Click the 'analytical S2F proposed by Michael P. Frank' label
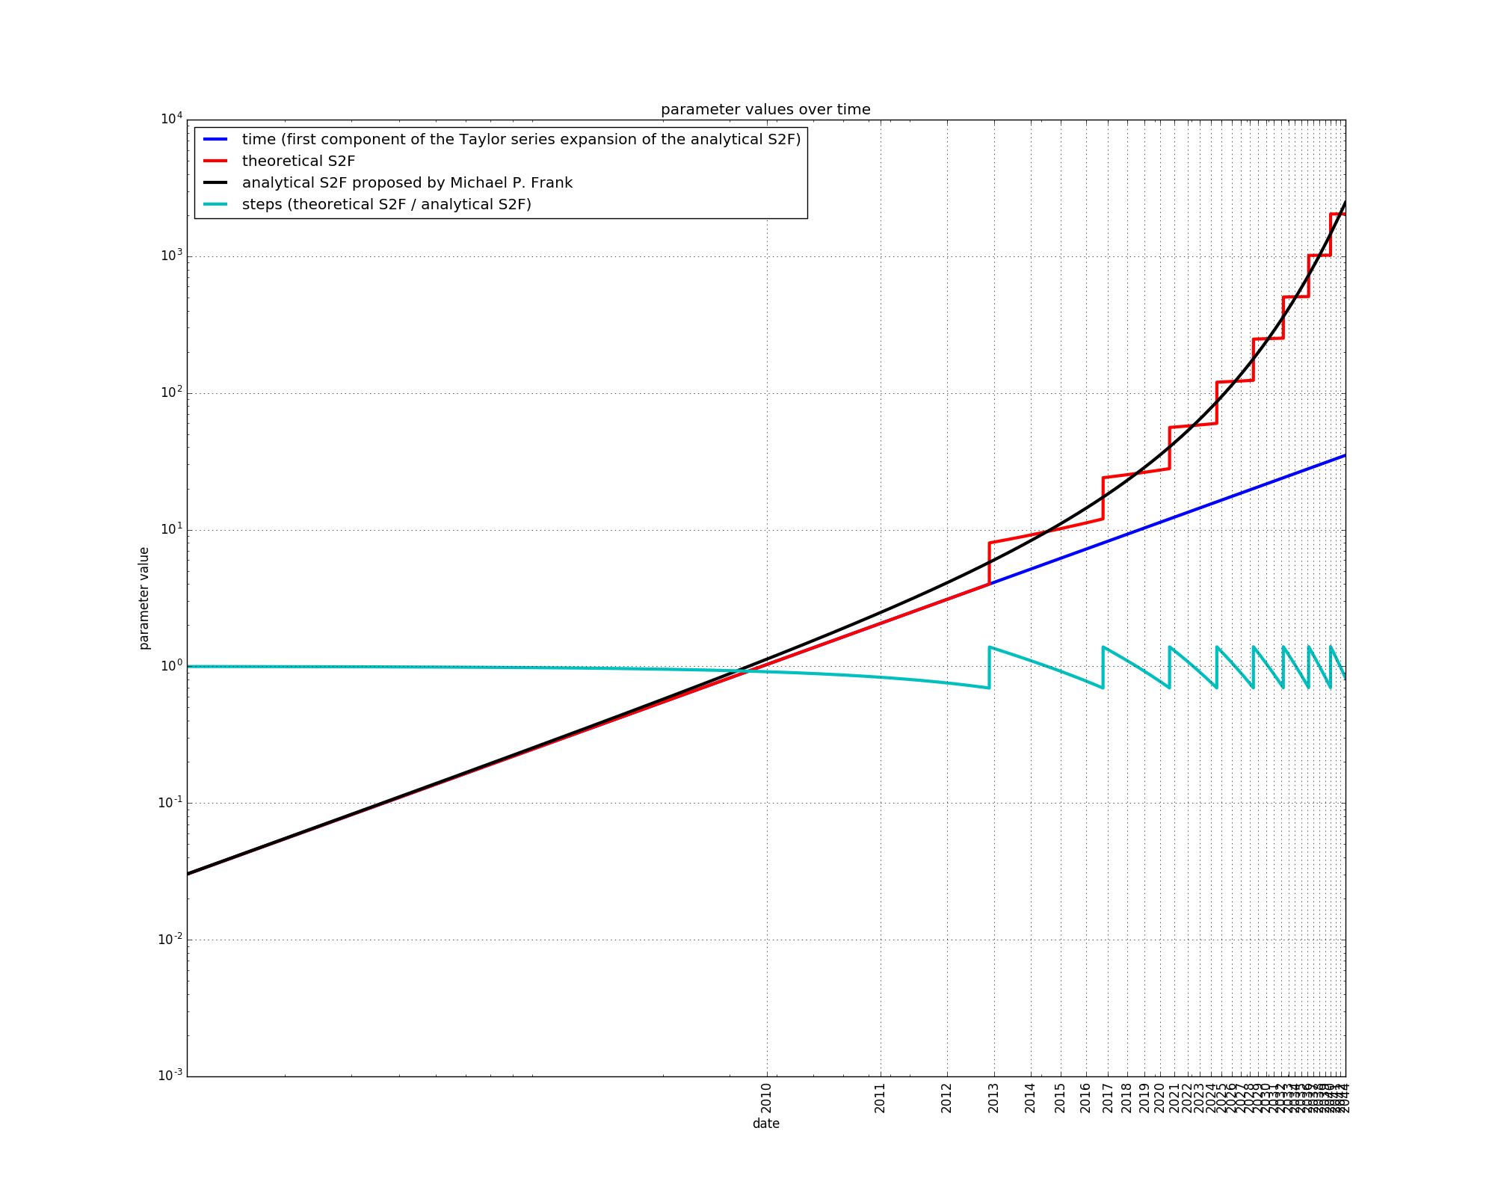Viewport: 1495px width, 1196px height. coord(407,183)
